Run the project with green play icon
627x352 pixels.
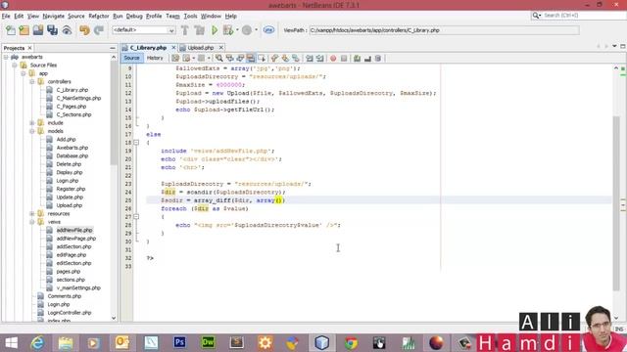[x=215, y=30]
